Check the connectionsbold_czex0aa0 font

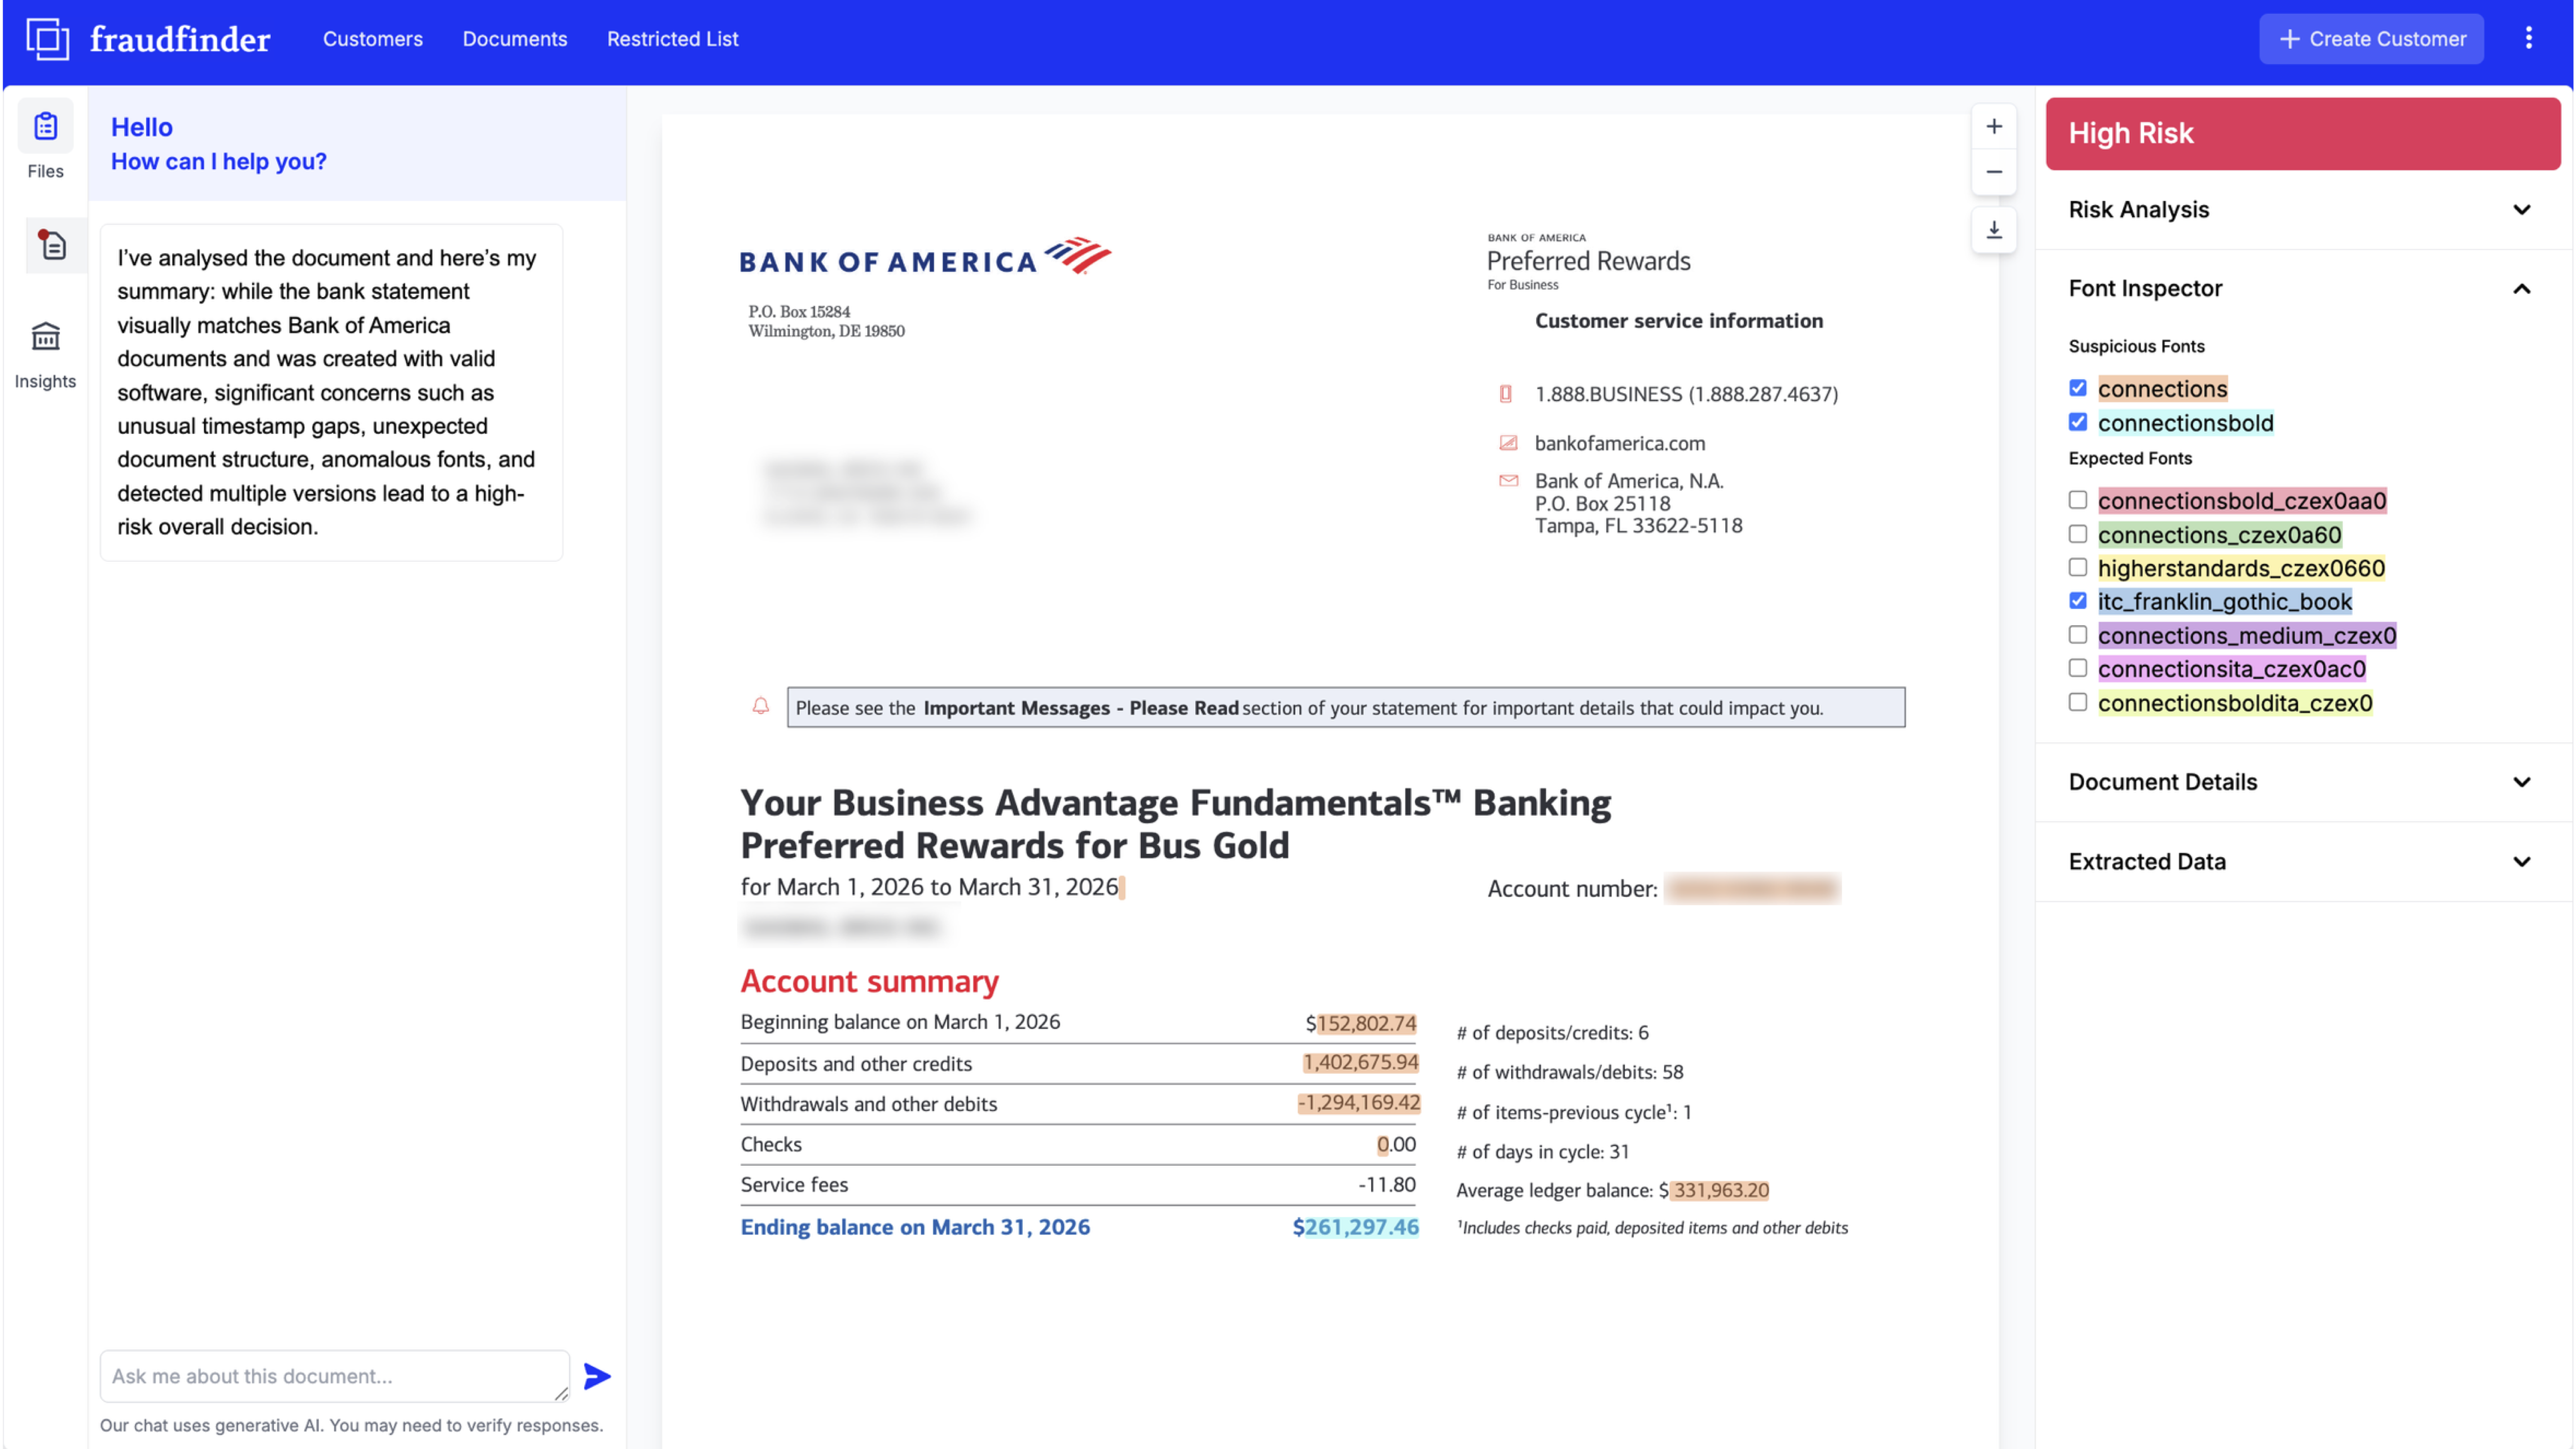[2078, 500]
